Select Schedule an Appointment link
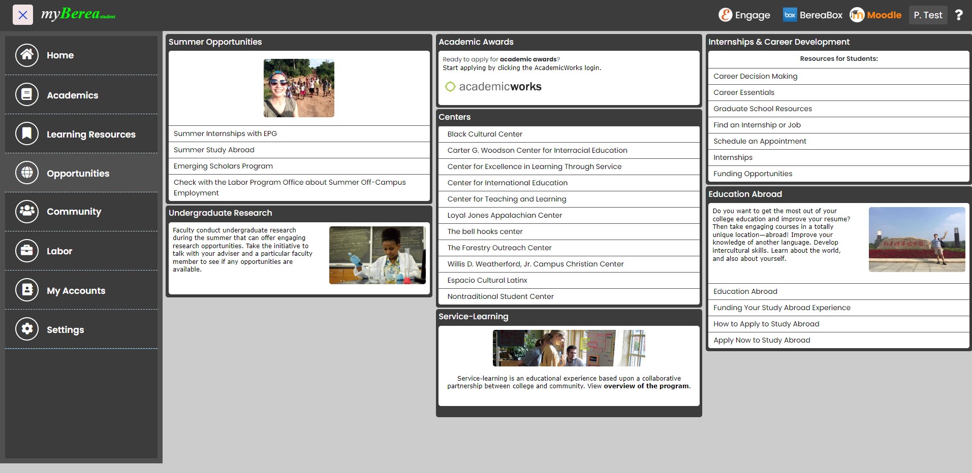The image size is (972, 473). (x=760, y=141)
